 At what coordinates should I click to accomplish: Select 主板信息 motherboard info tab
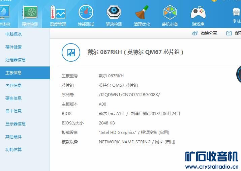pyautogui.click(x=25, y=73)
